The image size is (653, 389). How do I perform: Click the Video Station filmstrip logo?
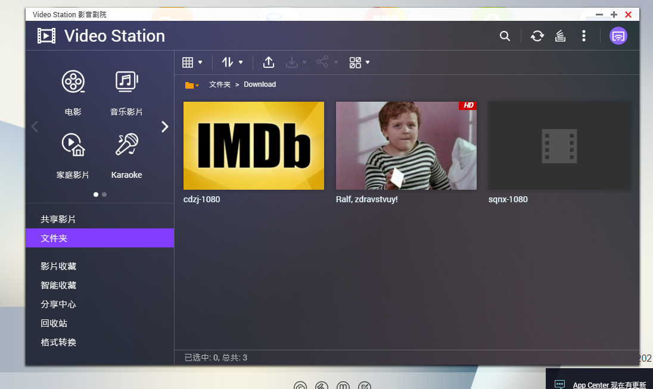point(46,36)
